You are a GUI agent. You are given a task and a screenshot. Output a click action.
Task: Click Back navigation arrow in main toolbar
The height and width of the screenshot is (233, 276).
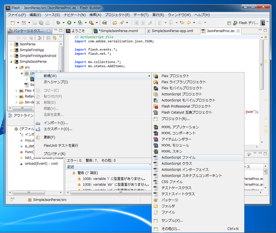189,23
